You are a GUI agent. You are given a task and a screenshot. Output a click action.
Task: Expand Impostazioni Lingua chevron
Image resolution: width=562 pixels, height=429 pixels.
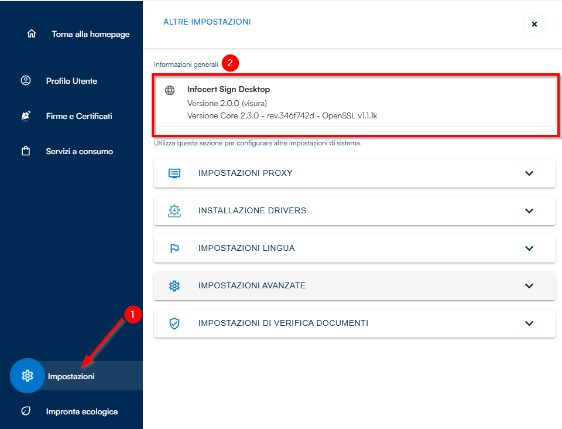[529, 248]
